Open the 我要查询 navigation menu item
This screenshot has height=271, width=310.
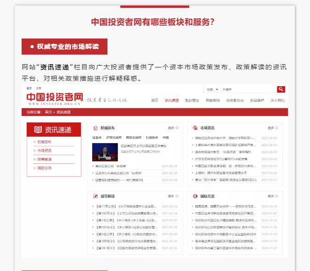pos(213,100)
